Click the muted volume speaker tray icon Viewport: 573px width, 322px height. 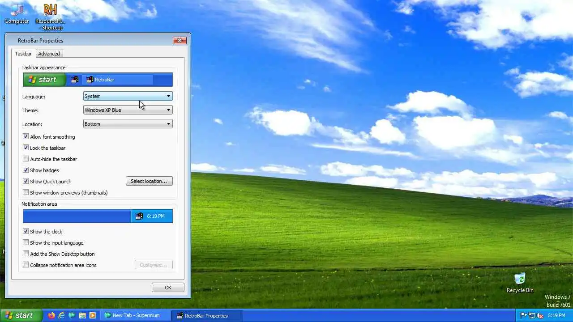(x=540, y=315)
